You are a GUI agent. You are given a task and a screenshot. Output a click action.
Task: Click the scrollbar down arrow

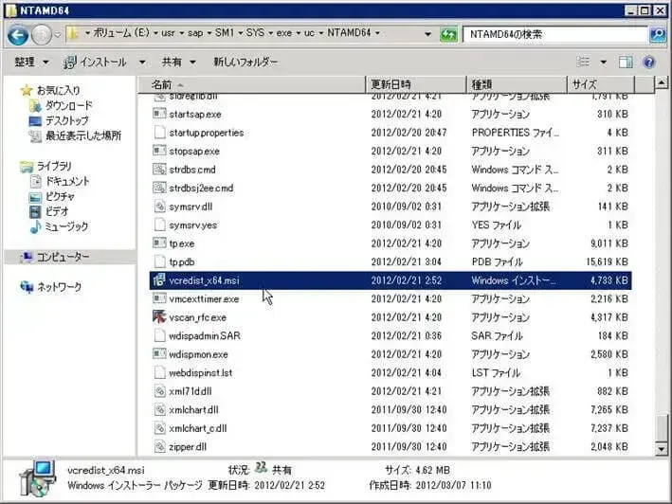pyautogui.click(x=662, y=449)
